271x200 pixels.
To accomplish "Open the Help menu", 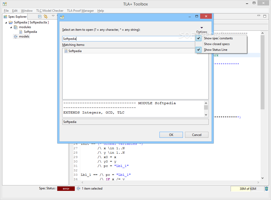I will [x=101, y=11].
